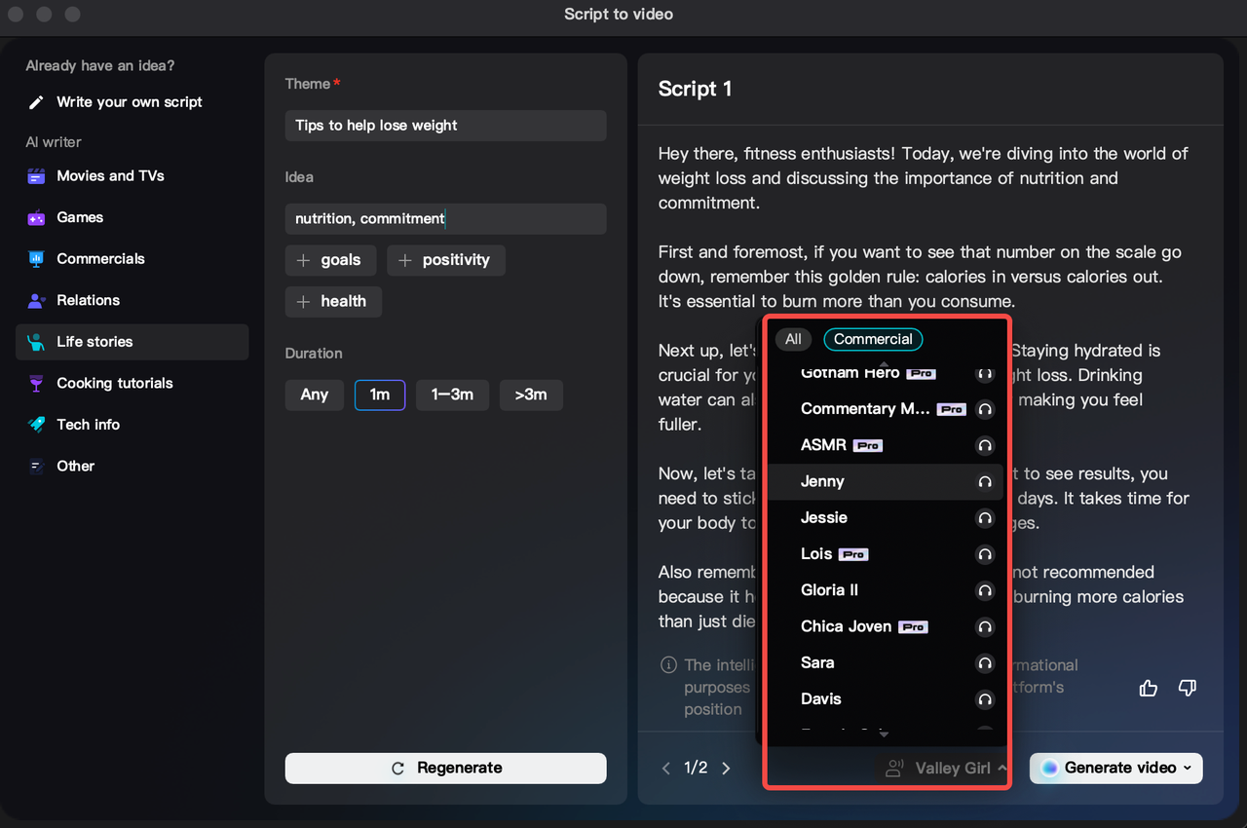This screenshot has height=828, width=1247.
Task: Click the down arrow below the voice list
Action: pos(885,734)
